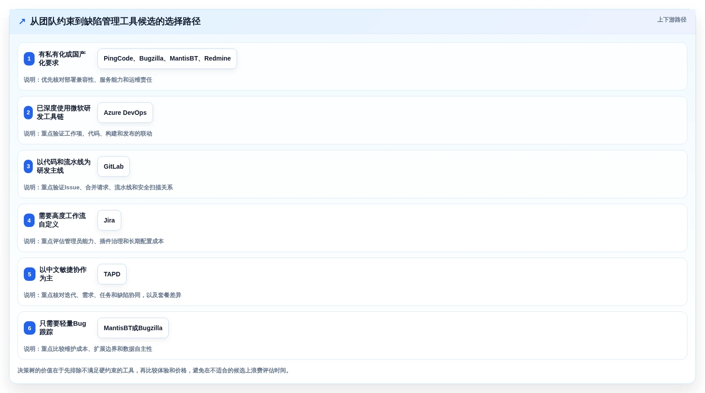Viewport: 705px width, 393px height.
Task: Click condition text 有私有化或国产化要求
Action: (x=62, y=59)
